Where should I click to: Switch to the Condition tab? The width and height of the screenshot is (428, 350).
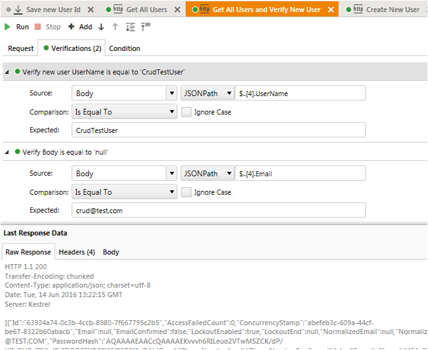[125, 48]
